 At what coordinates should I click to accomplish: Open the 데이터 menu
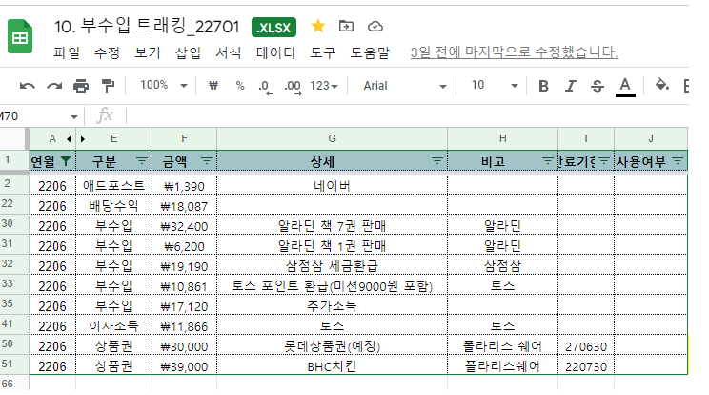point(275,52)
